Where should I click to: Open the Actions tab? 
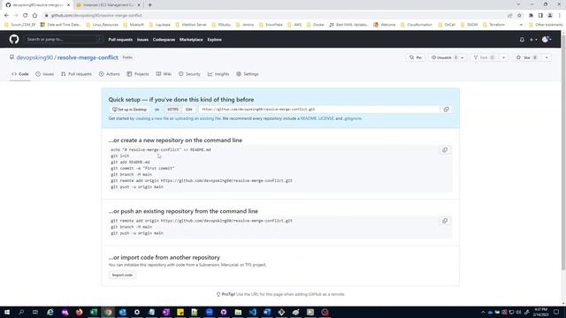(x=110, y=74)
